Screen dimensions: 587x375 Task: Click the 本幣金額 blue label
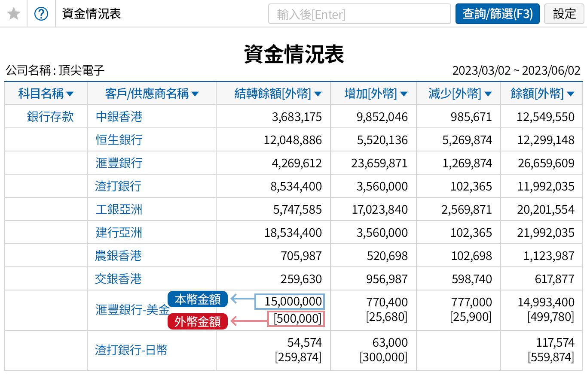coord(197,299)
